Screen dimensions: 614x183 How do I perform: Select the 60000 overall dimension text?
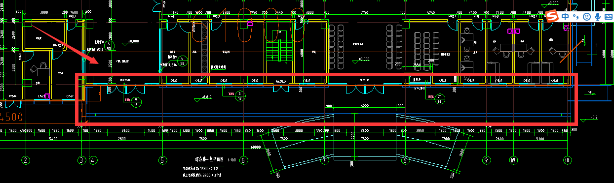point(255,147)
